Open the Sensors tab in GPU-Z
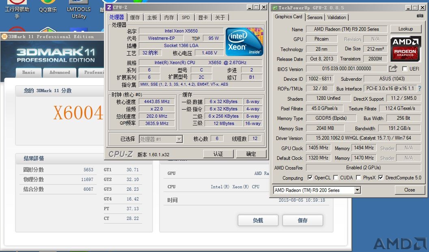The image size is (429, 252). 315,17
